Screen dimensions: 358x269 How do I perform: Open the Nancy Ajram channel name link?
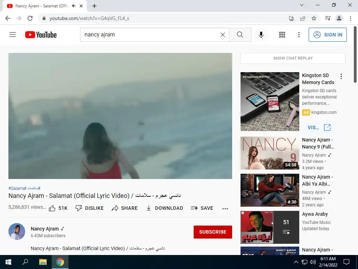(x=45, y=229)
